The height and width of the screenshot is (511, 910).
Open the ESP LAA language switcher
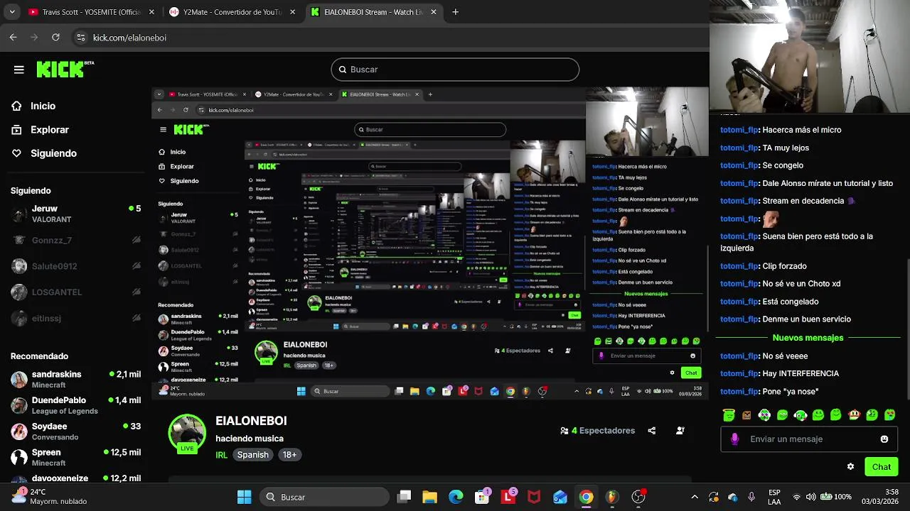[x=774, y=497]
